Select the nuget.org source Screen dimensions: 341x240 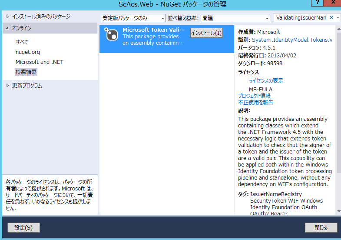[28, 52]
